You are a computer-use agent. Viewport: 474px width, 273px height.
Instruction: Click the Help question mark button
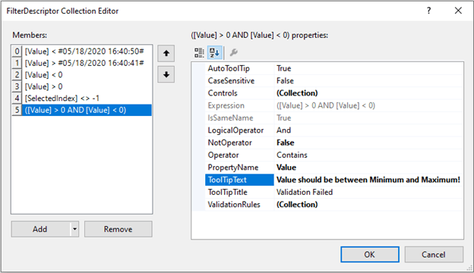coord(428,11)
